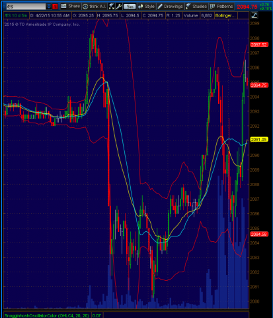Open the Drawings menu
The width and height of the screenshot is (273, 318).
tap(170, 7)
